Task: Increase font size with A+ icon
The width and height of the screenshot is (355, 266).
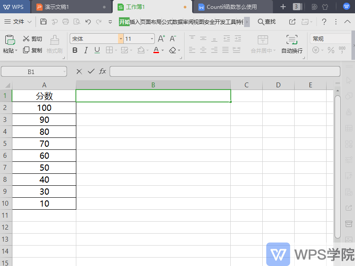Action: pyautogui.click(x=162, y=39)
